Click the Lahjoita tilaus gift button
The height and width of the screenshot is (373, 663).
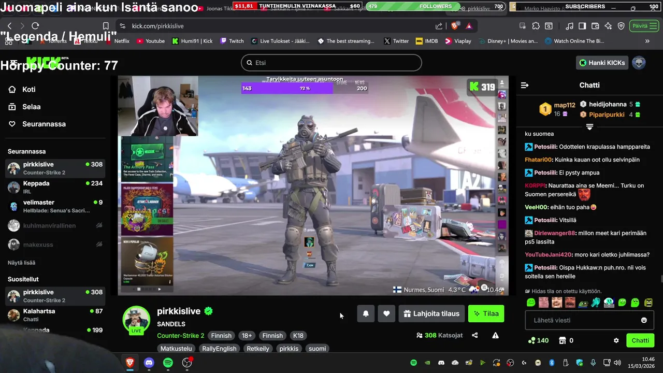[x=431, y=313]
